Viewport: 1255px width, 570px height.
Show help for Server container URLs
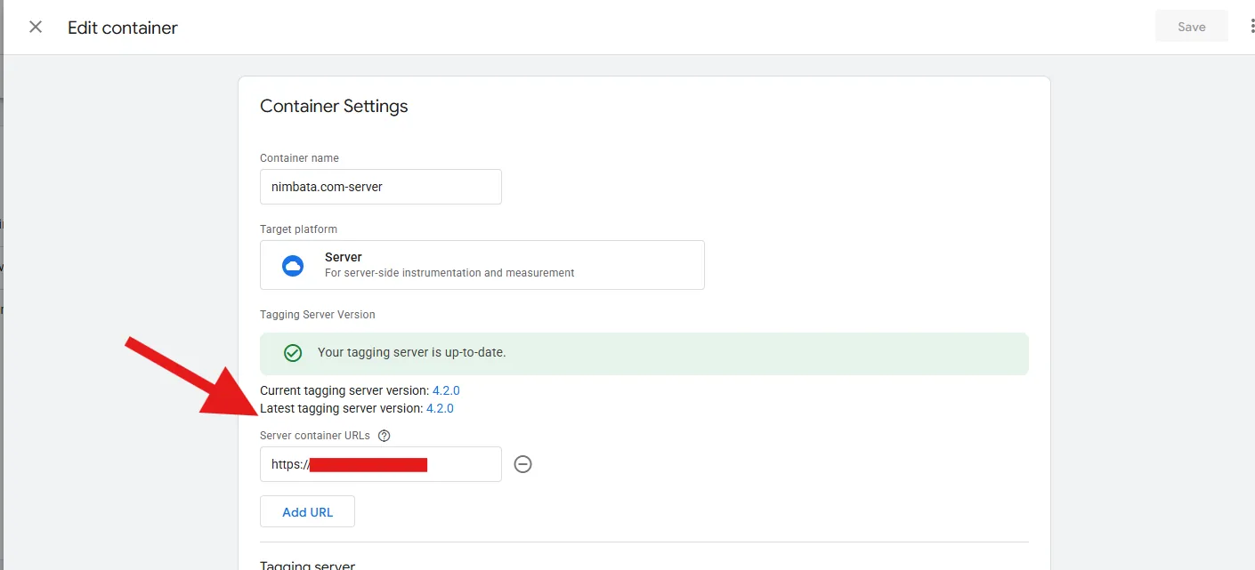tap(385, 436)
